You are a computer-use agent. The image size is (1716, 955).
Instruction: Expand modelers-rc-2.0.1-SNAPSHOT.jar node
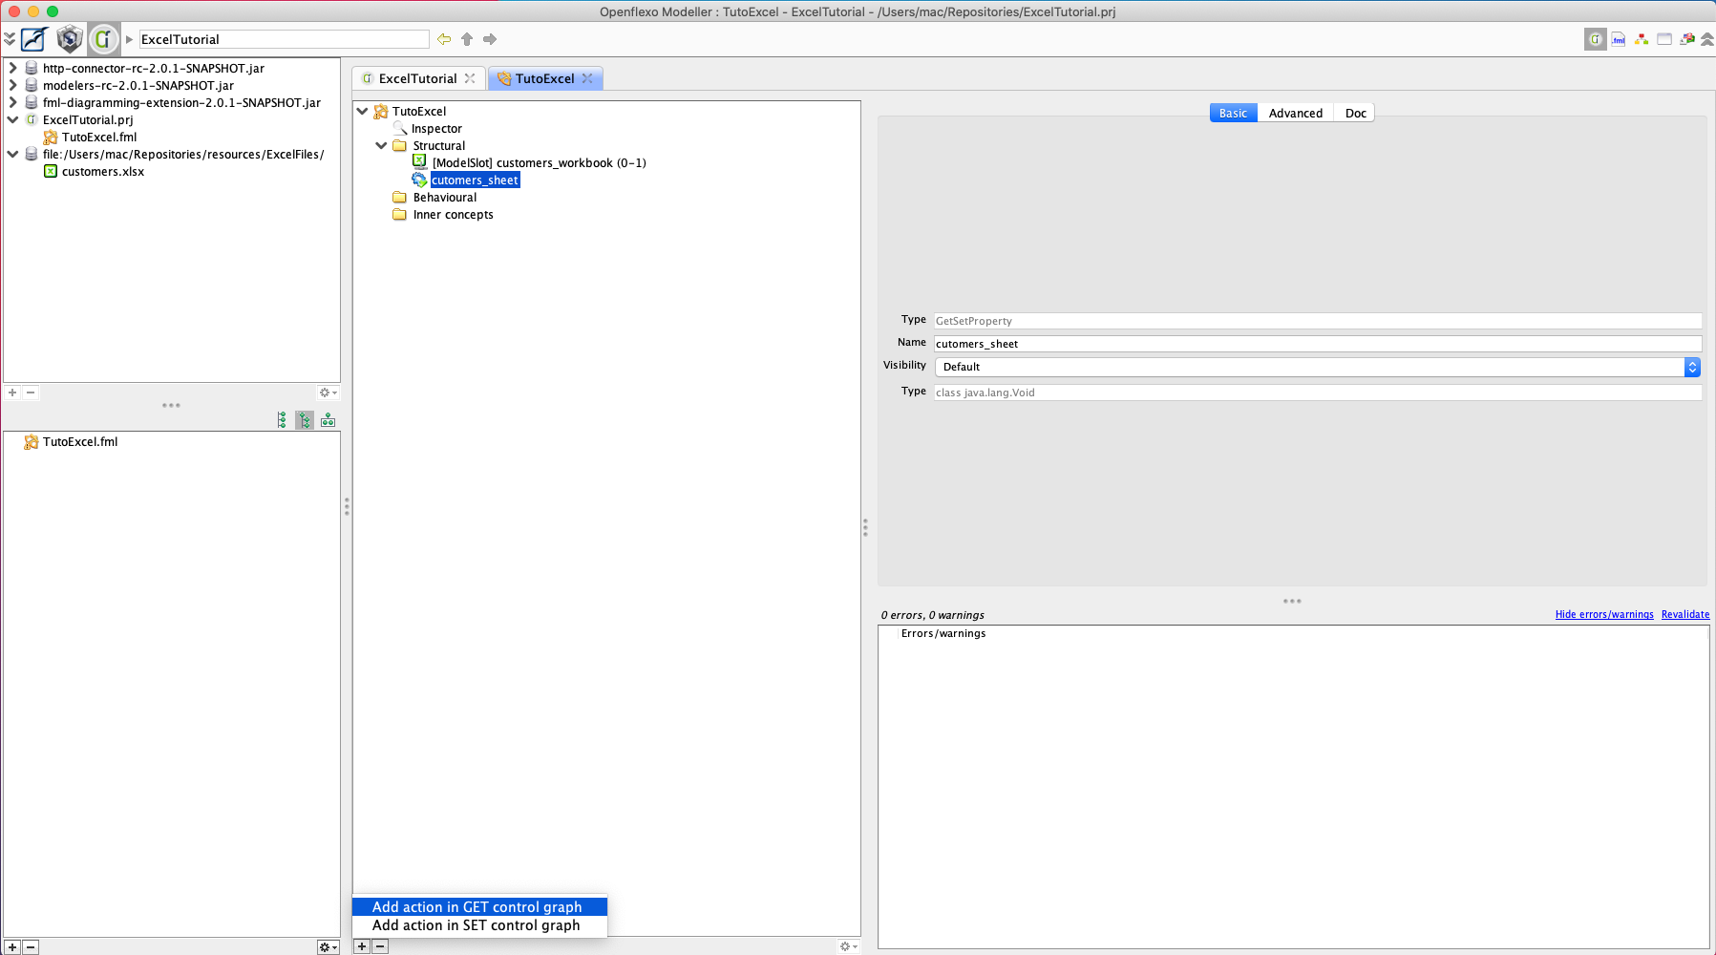pos(12,85)
